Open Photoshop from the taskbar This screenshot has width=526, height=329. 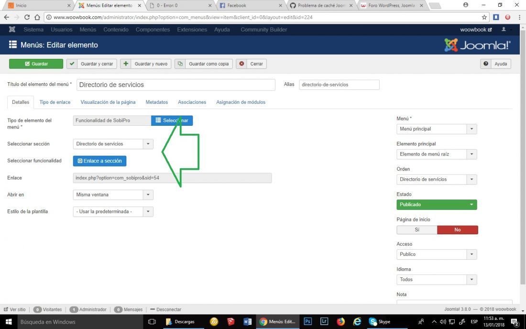[x=307, y=322]
